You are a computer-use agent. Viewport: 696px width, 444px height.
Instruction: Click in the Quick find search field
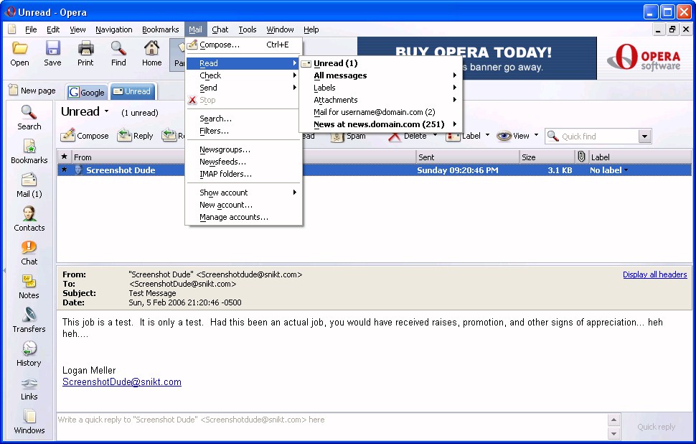[592, 137]
